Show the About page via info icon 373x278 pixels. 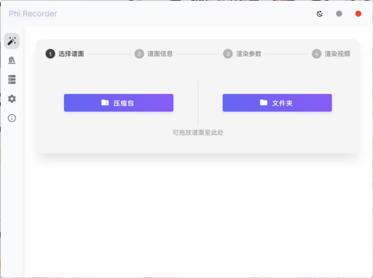pos(12,118)
